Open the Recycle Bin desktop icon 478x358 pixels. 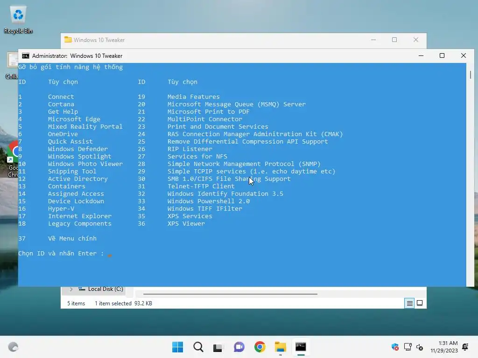point(18,20)
